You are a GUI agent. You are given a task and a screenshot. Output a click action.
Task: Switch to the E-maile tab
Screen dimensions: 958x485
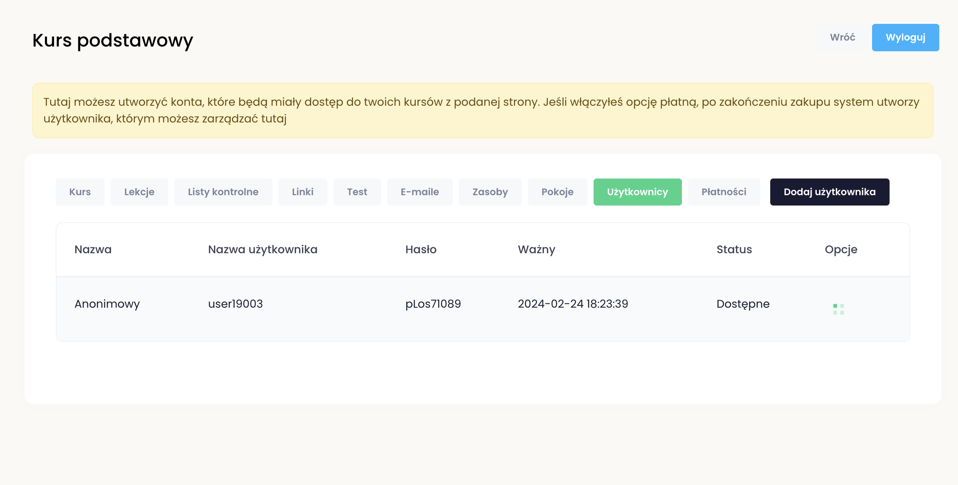[420, 192]
